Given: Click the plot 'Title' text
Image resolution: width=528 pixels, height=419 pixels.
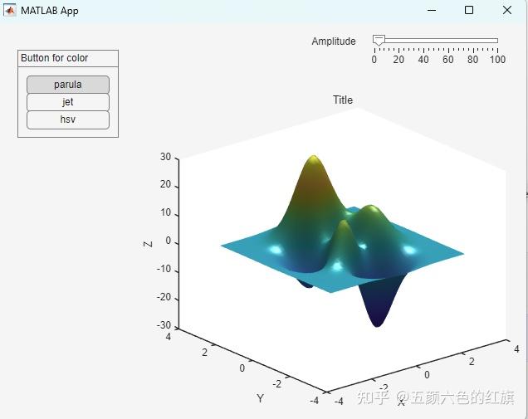Looking at the screenshot, I should coord(343,100).
